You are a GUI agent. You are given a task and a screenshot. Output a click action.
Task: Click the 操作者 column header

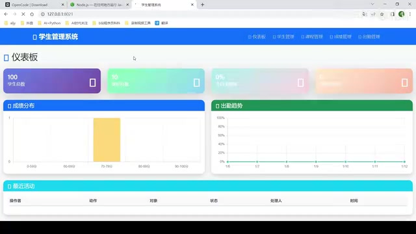[x=16, y=201]
